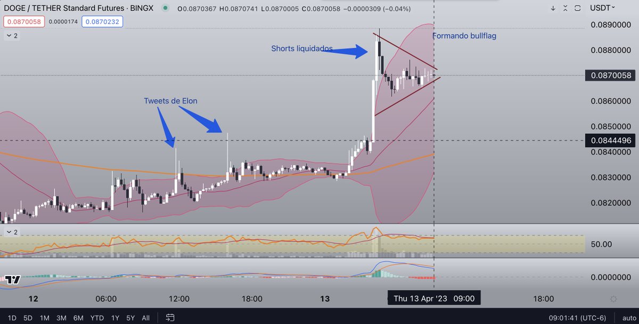
Task: Click the Thu 13 Apr '23 09:00 time label
Action: pyautogui.click(x=434, y=298)
